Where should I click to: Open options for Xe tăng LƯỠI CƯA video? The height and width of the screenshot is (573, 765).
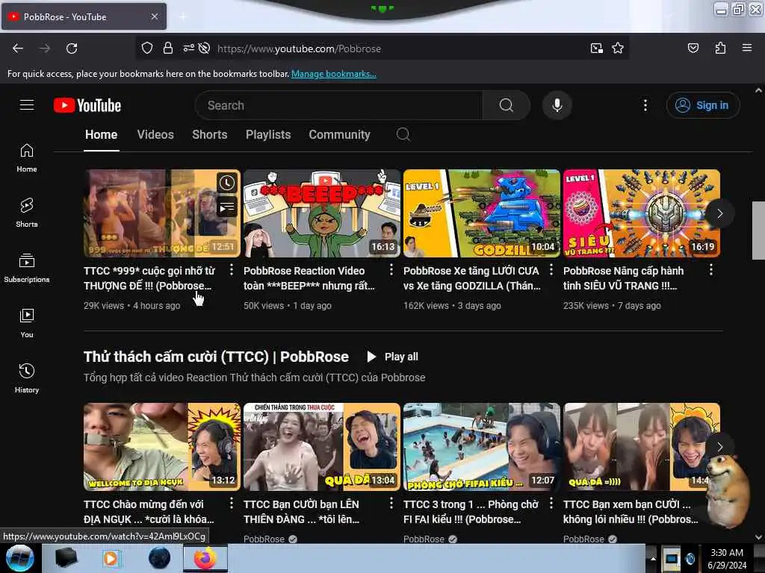[x=551, y=269]
